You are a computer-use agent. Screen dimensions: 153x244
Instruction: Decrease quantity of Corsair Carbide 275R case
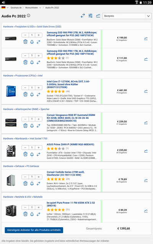pyautogui.click(x=25, y=177)
